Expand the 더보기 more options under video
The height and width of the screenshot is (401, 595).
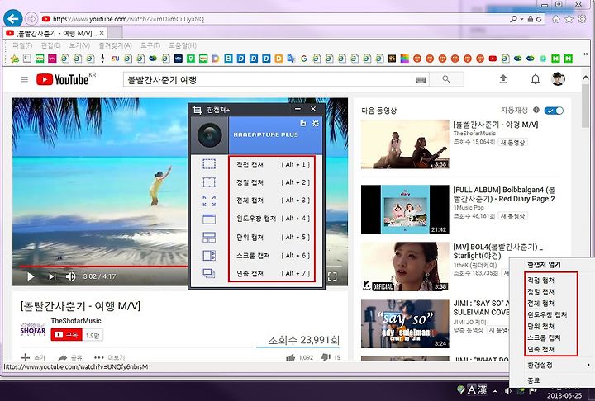[109, 357]
